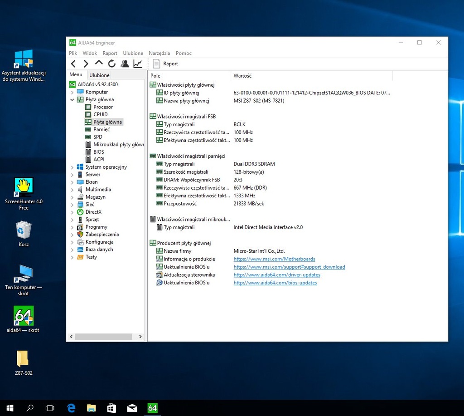Open Task View from the taskbar
Image resolution: width=464 pixels, height=416 pixels.
coord(50,408)
